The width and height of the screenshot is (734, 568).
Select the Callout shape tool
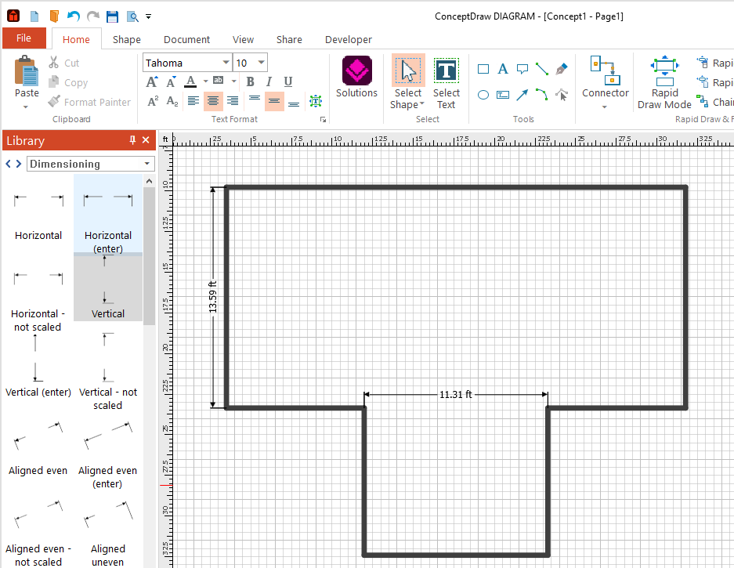[522, 69]
